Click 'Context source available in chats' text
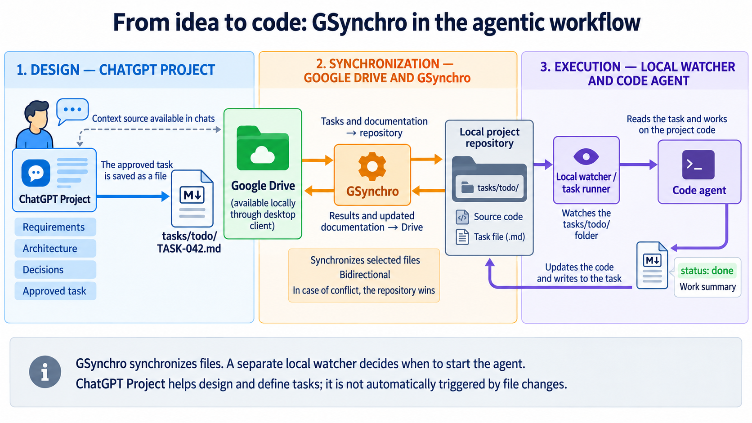This screenshot has width=752, height=423. pos(153,119)
